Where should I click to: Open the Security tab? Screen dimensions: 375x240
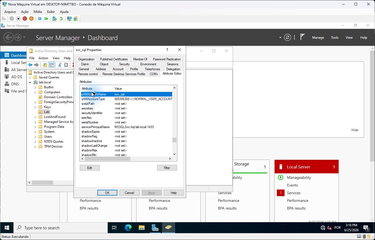[x=124, y=64]
